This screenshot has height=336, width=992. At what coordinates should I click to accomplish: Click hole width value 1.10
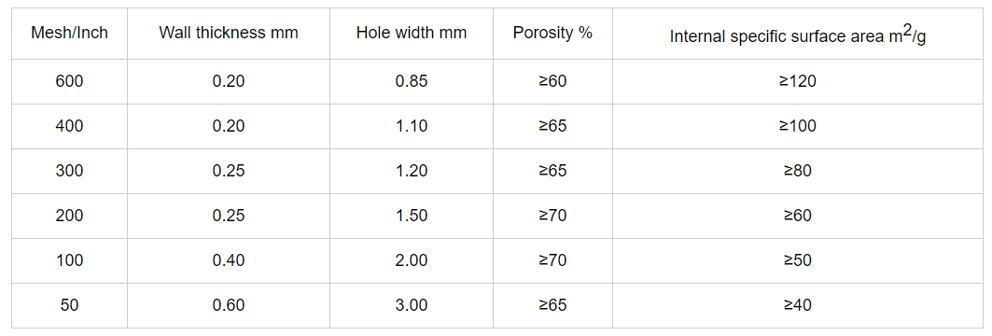pos(412,127)
